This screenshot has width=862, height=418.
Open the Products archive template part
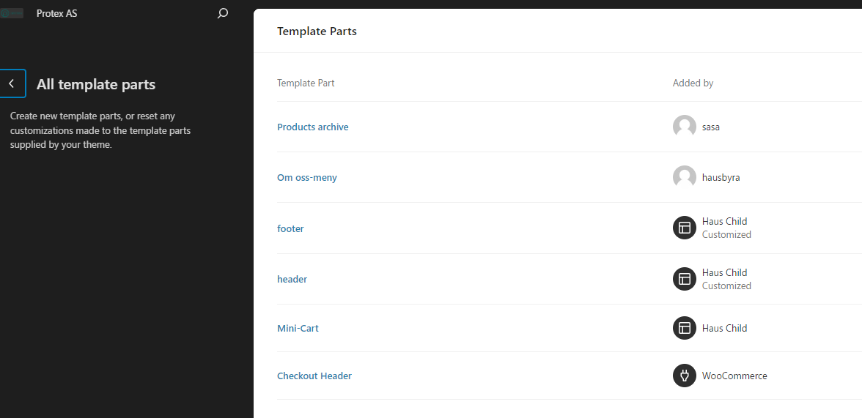click(x=313, y=127)
